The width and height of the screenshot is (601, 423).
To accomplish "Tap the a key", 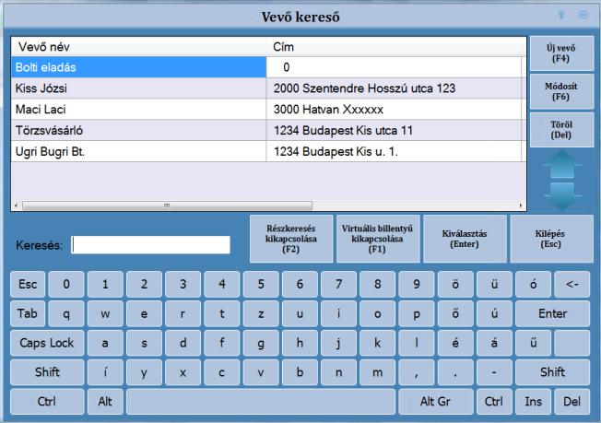I will 105,343.
